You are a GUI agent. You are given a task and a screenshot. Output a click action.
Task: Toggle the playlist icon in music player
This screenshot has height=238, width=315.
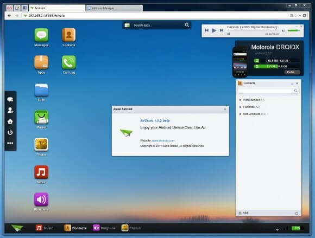(229, 34)
